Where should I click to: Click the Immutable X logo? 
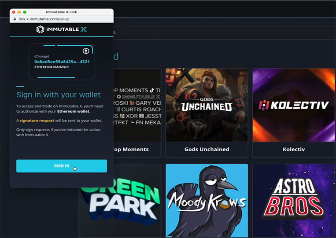[x=62, y=29]
